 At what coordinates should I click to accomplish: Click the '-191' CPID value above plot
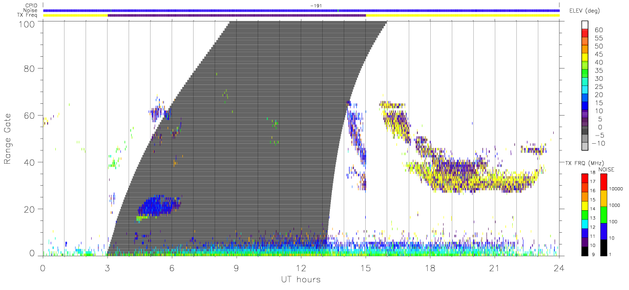315,6
